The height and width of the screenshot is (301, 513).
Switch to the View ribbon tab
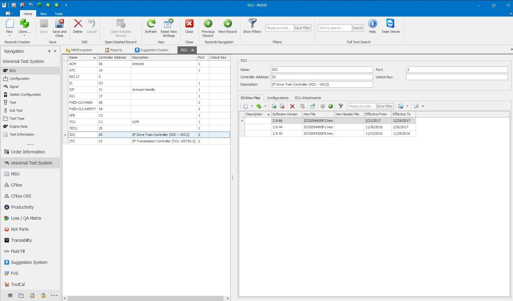tap(43, 14)
